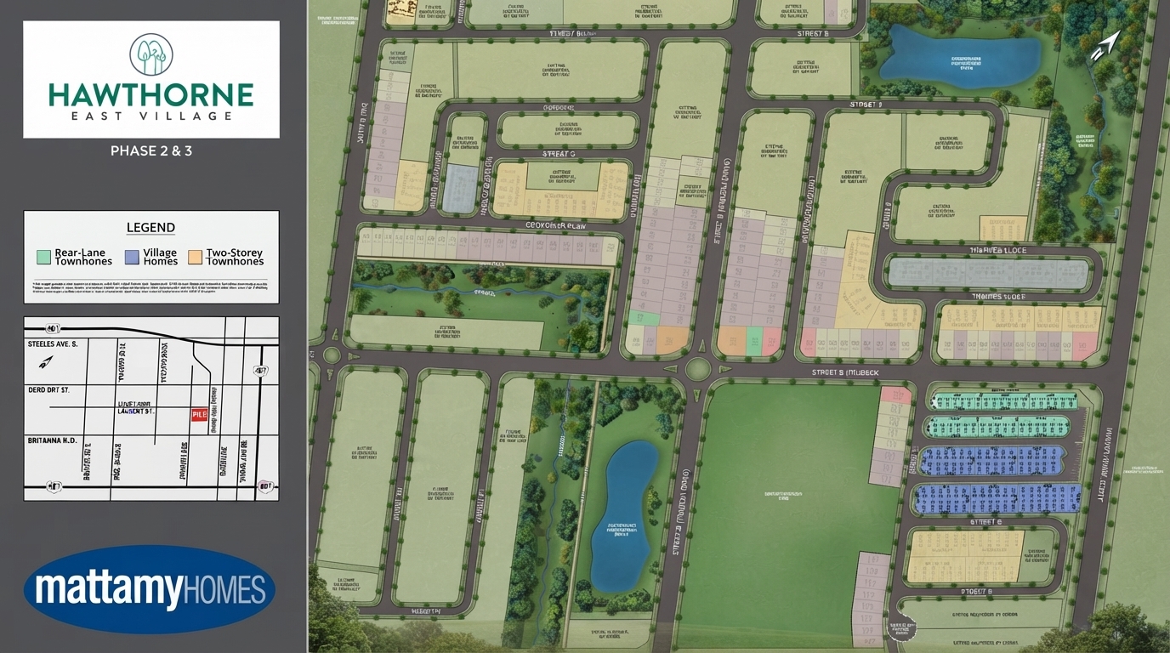Click the "Two-Storey Townhomes" legend label
This screenshot has height=653, width=1170.
(x=235, y=257)
